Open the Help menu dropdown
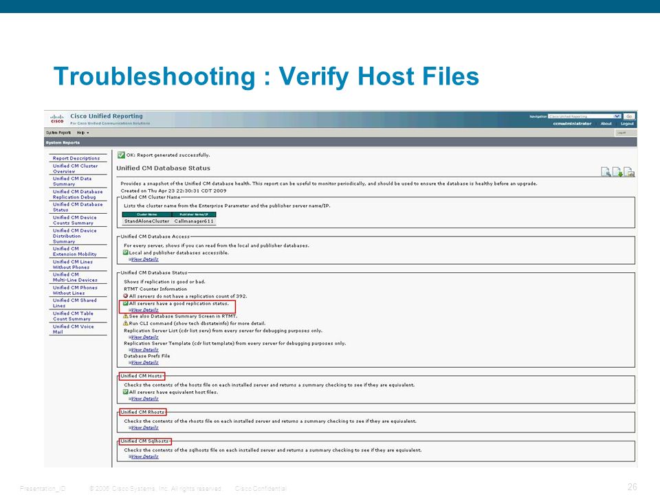The image size is (660, 495). click(x=82, y=133)
